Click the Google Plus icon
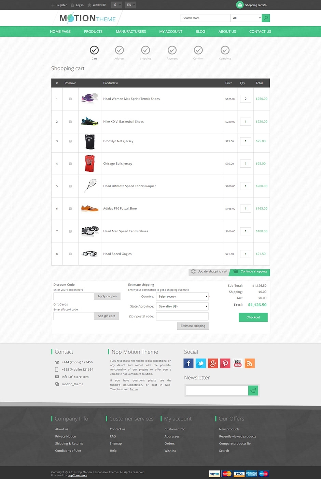The image size is (321, 479). (x=213, y=363)
